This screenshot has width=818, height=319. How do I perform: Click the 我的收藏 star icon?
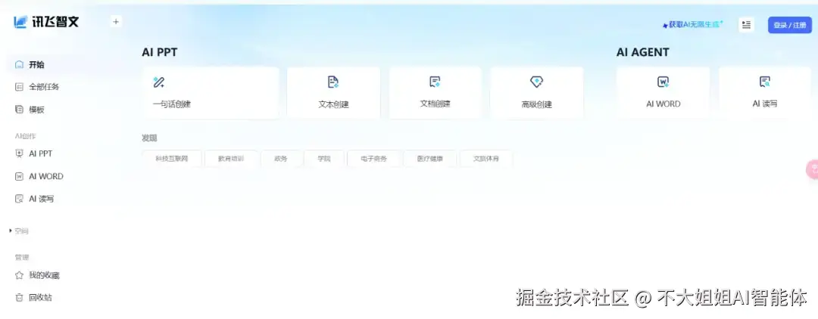tap(19, 275)
